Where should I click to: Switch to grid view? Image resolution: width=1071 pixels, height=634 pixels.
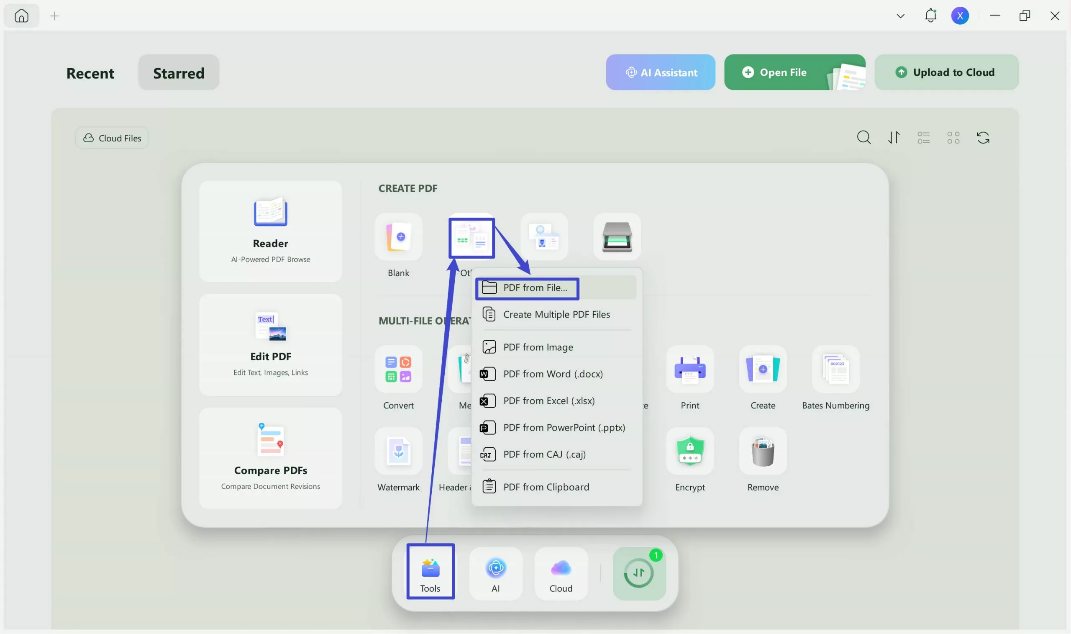click(953, 137)
